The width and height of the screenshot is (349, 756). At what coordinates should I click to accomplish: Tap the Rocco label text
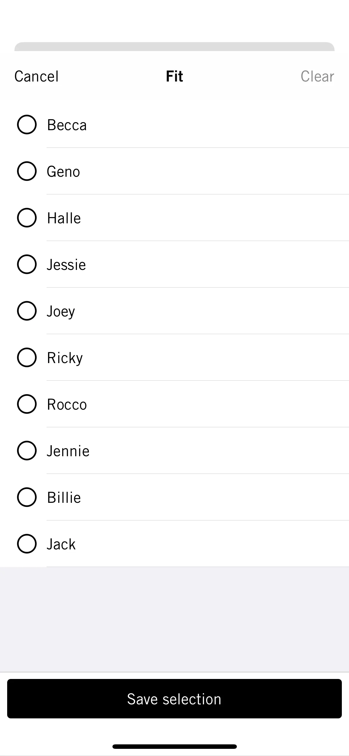tap(67, 405)
